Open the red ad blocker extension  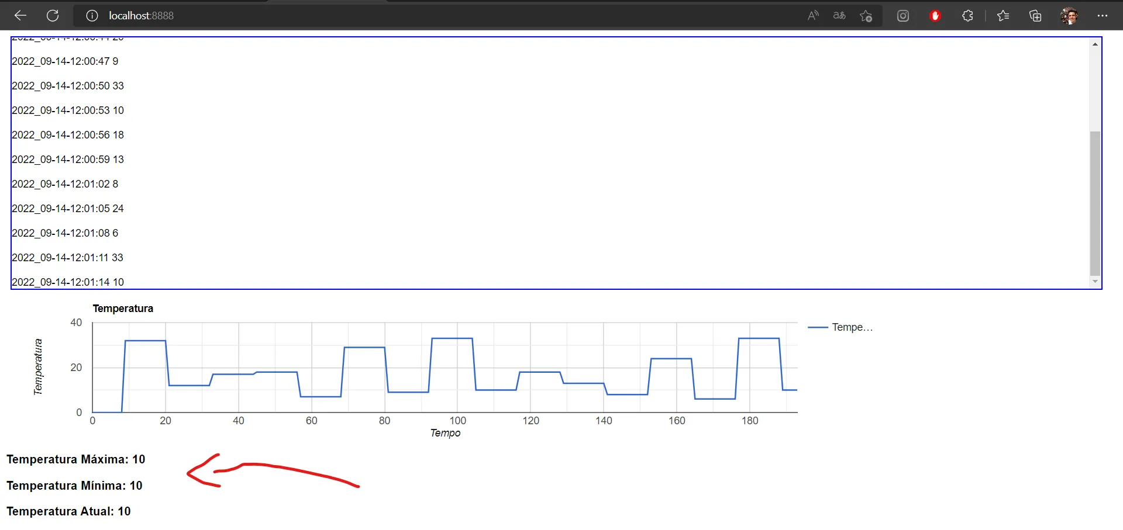[x=935, y=16]
